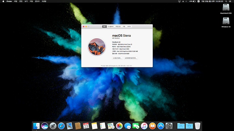The height and width of the screenshot is (131, 234).
Task: Open the Downloads folder stack in Dock
Action: (189, 126)
